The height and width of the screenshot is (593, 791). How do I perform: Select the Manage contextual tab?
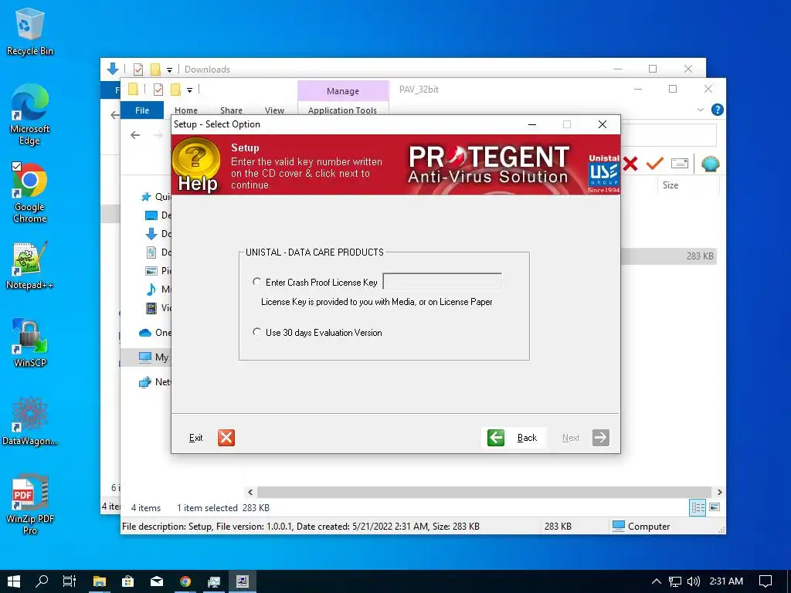click(x=342, y=91)
